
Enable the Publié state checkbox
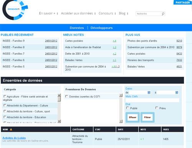coord(127,108)
